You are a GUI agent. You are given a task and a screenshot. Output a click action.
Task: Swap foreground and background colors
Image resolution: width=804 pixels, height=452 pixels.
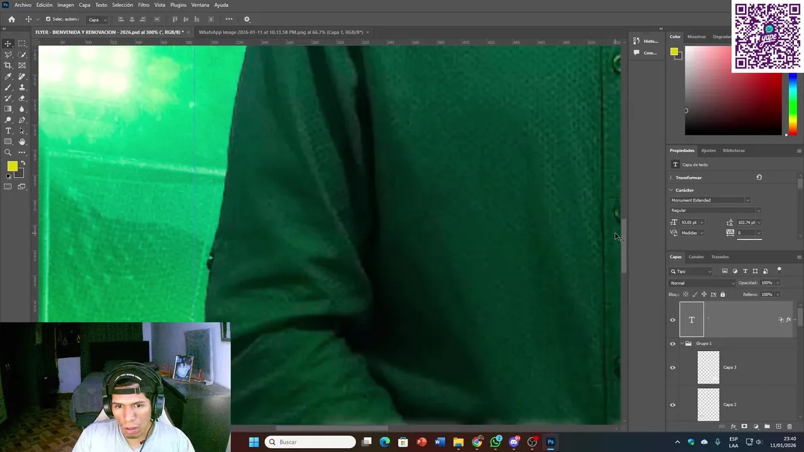pos(23,163)
